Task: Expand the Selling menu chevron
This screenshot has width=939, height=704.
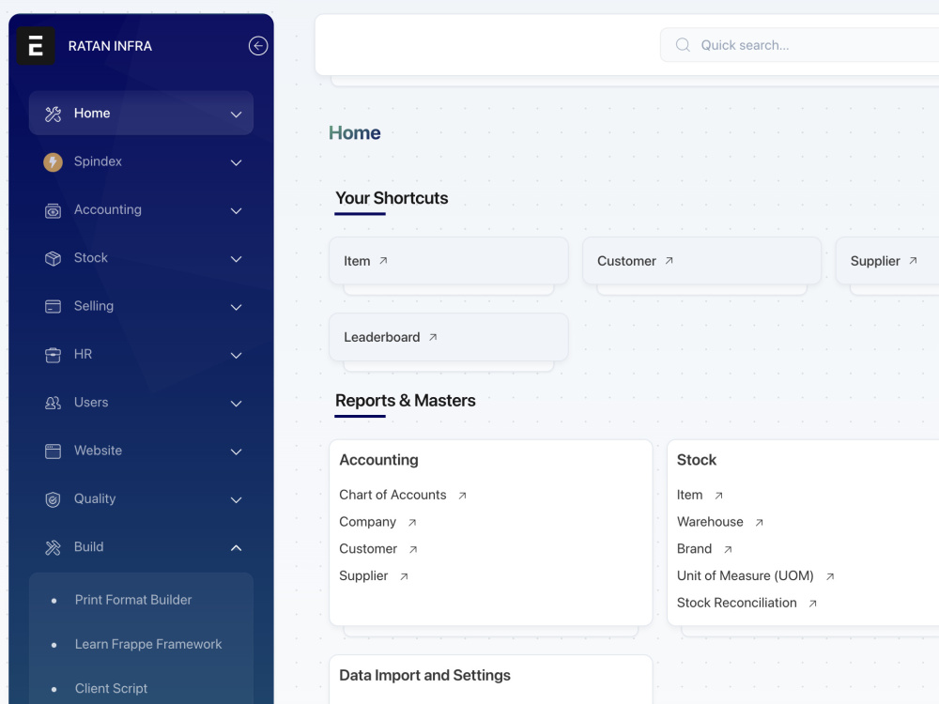Action: click(x=237, y=307)
